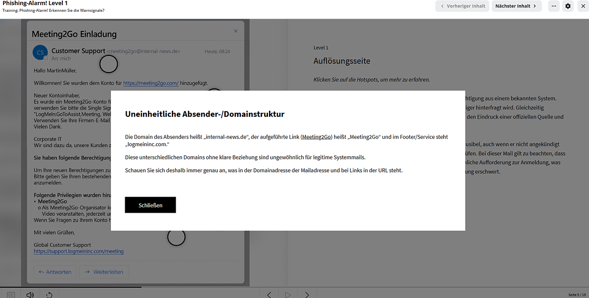Close the Meeting2Go Einladung email window
589x298 pixels.
pyautogui.click(x=236, y=31)
